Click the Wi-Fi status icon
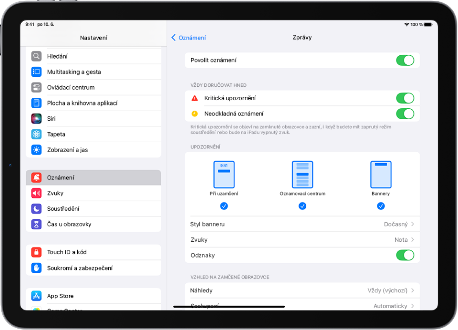This screenshot has height=330, width=458. coord(406,24)
